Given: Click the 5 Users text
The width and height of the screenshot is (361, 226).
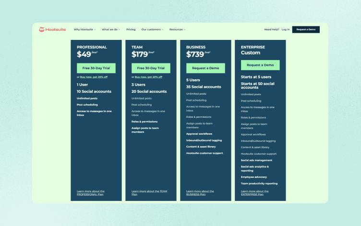Looking at the screenshot, I should (193, 80).
